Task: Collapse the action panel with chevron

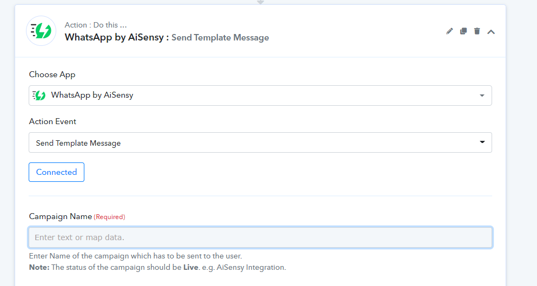Action: [x=491, y=32]
